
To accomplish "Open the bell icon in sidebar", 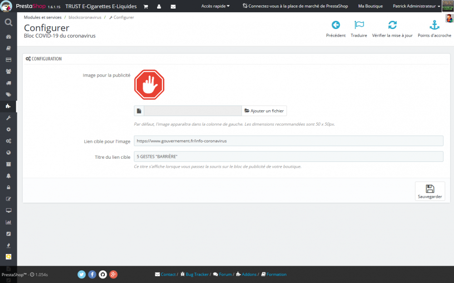I will pos(8,176).
